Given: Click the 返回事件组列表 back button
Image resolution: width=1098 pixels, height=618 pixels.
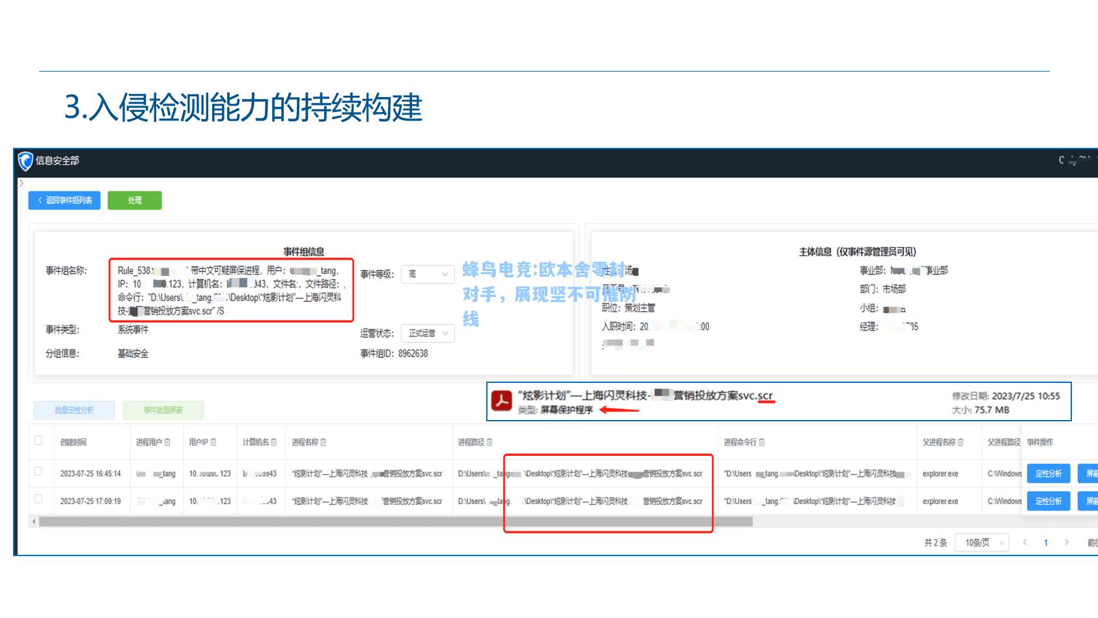Looking at the screenshot, I should click(x=64, y=201).
